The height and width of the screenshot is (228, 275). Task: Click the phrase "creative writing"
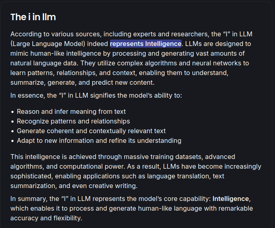118,186
